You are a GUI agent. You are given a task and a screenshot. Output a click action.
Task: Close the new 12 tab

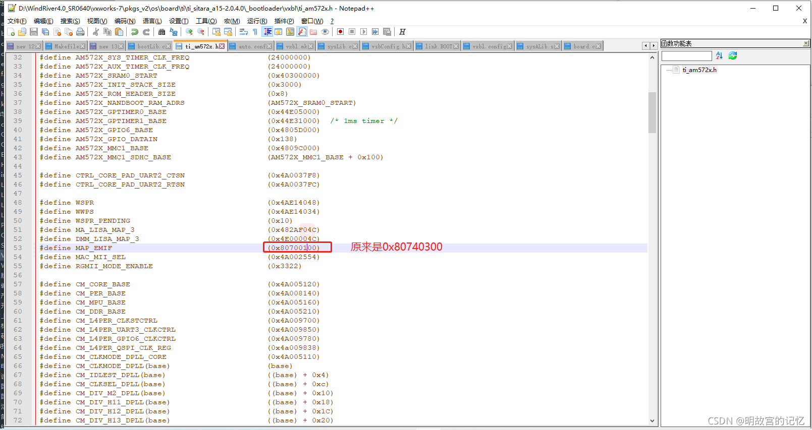38,46
